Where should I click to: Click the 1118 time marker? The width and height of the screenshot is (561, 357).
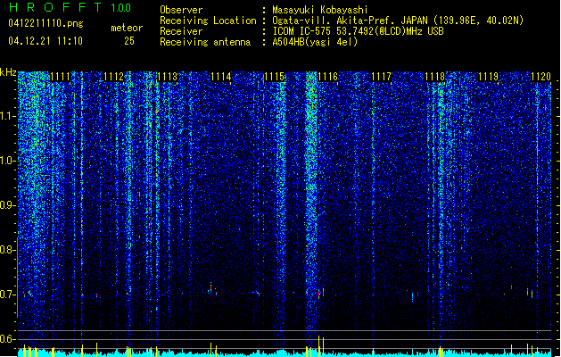[435, 77]
